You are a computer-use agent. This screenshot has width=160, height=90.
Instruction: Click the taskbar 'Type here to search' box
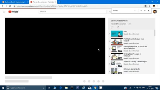(25, 88)
